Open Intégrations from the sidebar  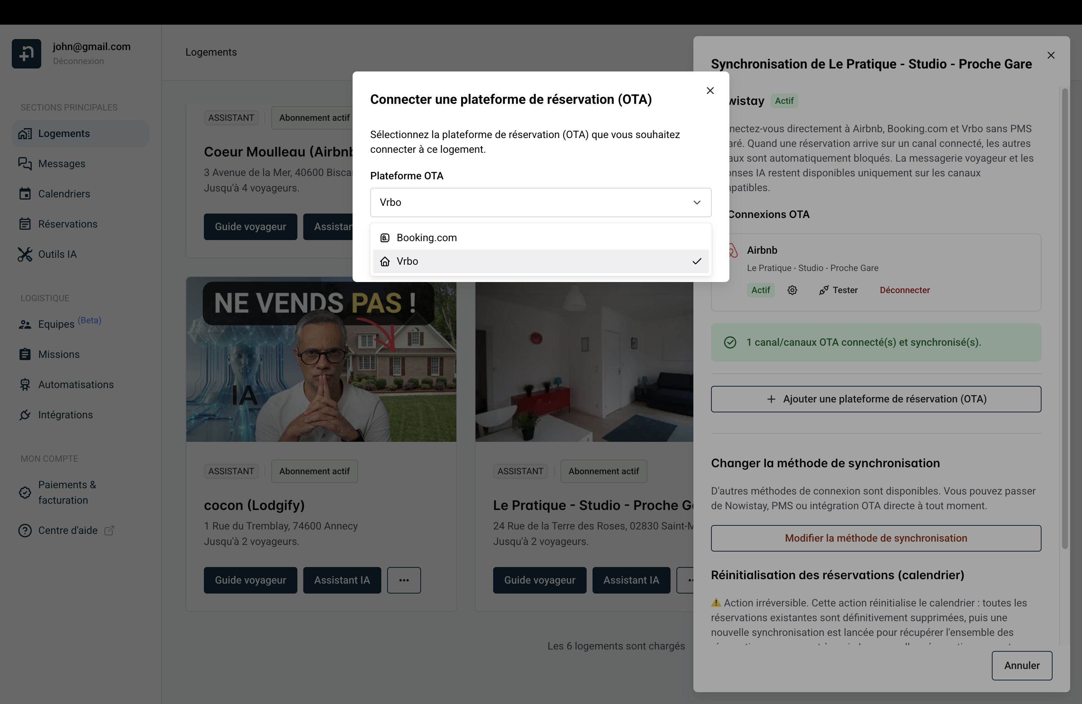pyautogui.click(x=66, y=415)
